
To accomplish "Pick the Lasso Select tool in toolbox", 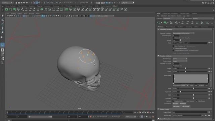I will (2, 20).
